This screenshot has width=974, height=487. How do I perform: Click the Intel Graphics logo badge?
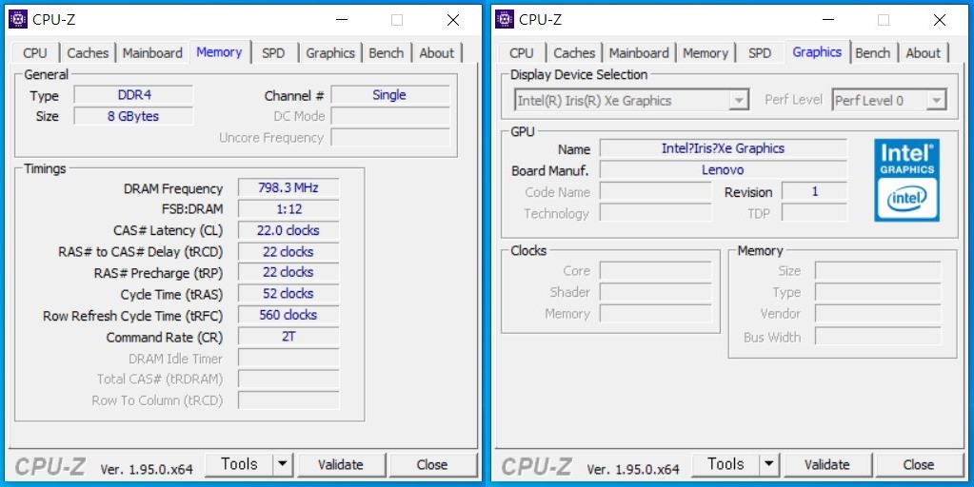tap(906, 180)
